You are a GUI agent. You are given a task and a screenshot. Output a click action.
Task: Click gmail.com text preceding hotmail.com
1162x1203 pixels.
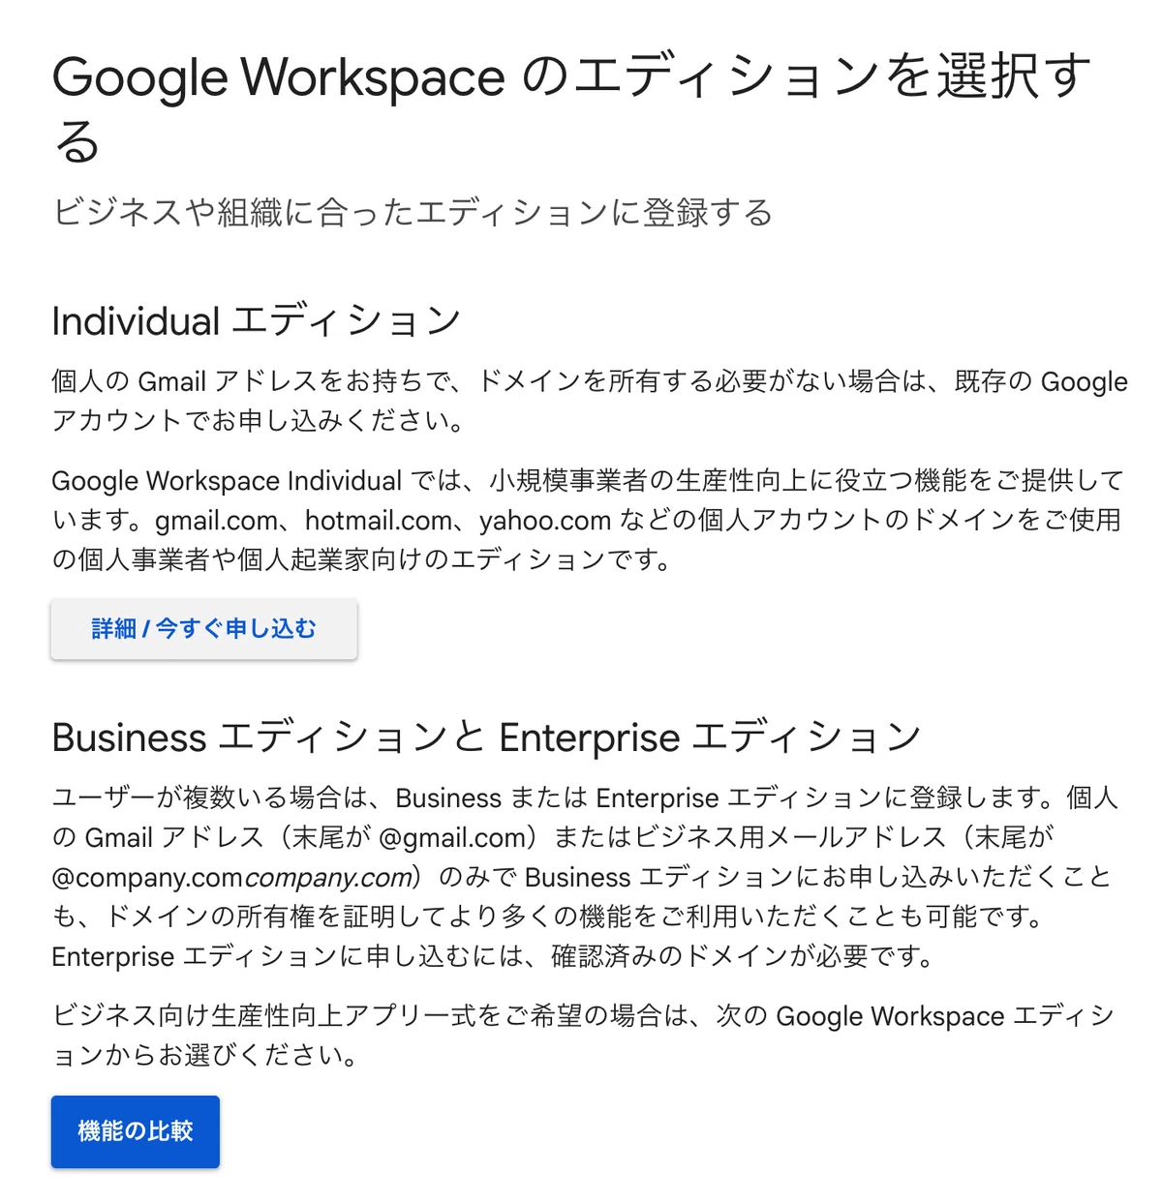tap(217, 521)
